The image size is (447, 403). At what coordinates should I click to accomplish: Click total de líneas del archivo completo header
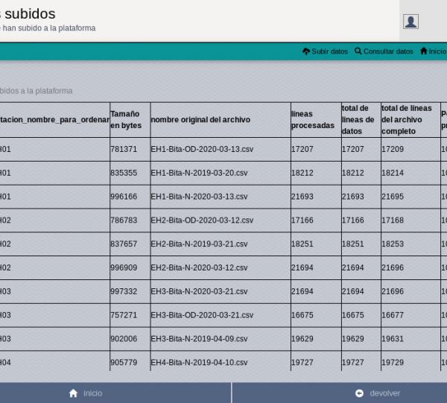[407, 119]
